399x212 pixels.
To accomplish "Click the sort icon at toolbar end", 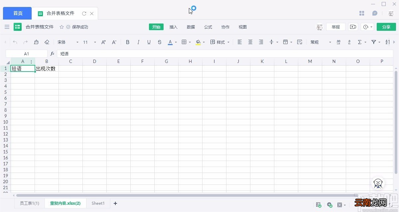I will tap(387, 42).
